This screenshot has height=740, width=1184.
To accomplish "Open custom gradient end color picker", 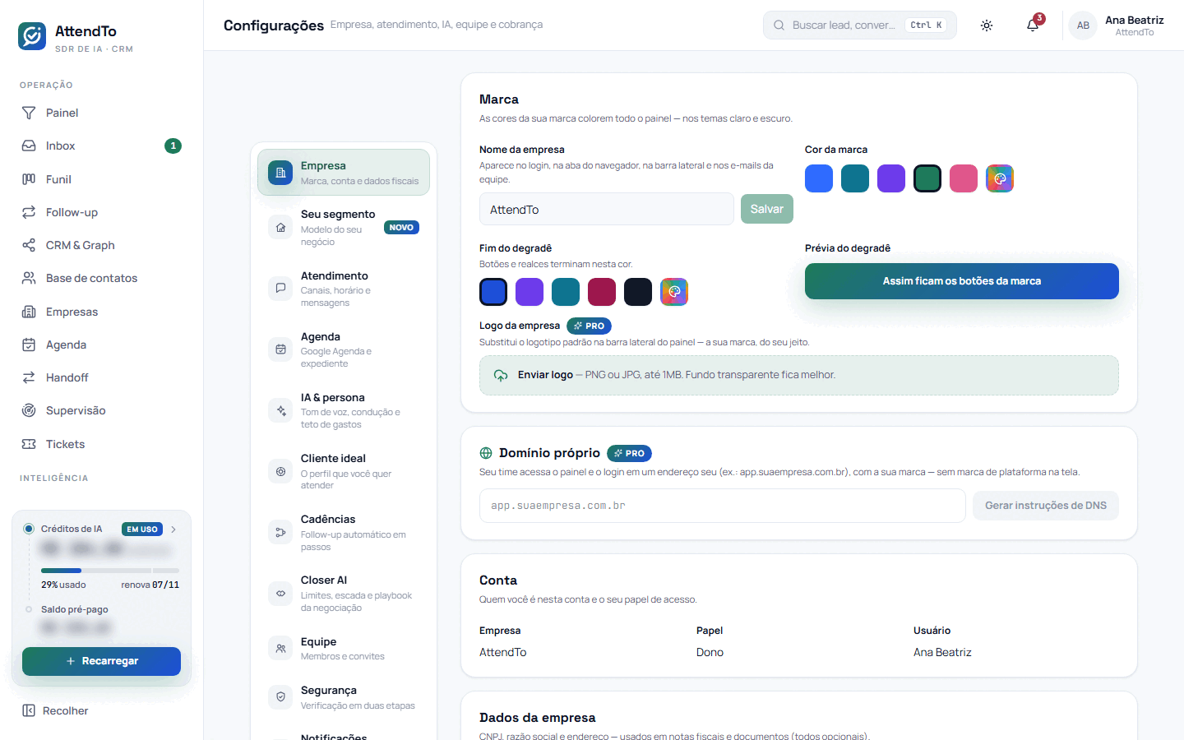I will (674, 292).
